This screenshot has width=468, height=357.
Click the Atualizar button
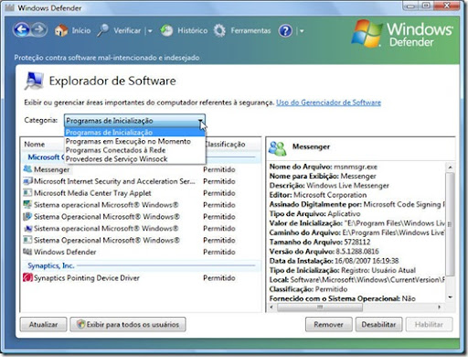coord(43,324)
